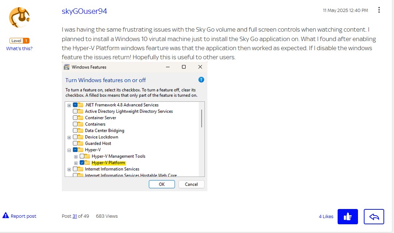The height and width of the screenshot is (233, 394).
Task: Click the Hyper-V Platform folder icon
Action: pos(87,163)
